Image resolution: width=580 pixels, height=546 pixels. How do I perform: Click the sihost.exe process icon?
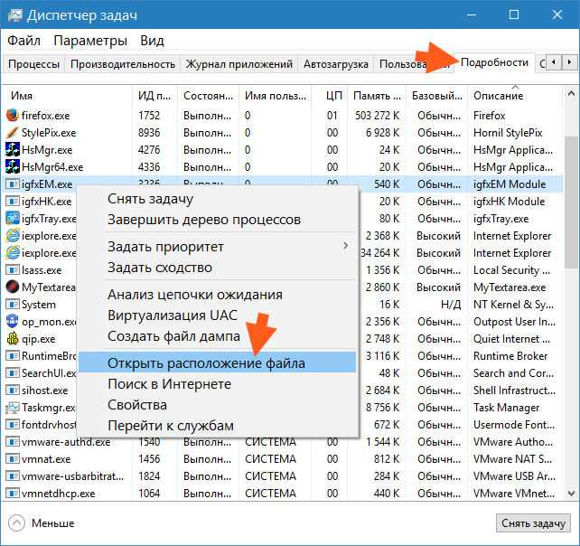[x=13, y=391]
